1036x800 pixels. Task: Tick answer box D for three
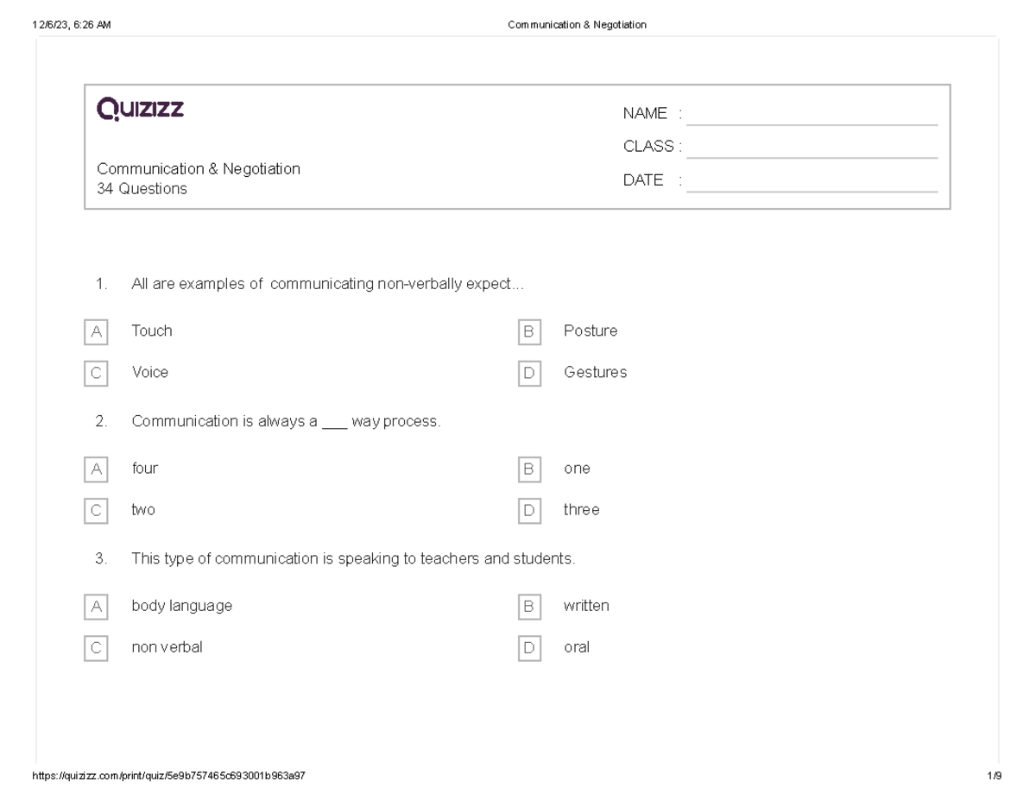coord(529,511)
